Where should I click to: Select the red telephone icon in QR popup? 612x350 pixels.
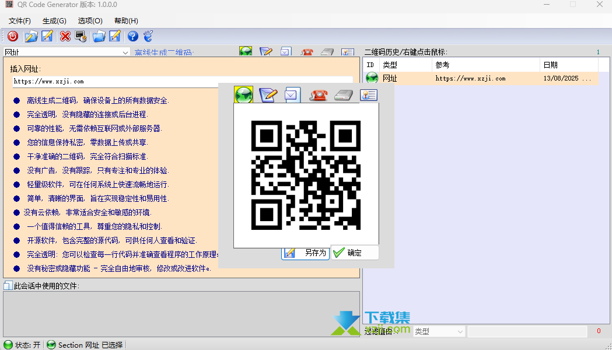tap(319, 95)
